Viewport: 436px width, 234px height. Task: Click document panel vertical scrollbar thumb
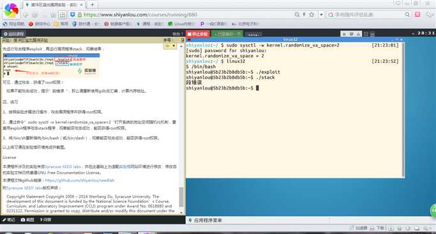(x=181, y=197)
